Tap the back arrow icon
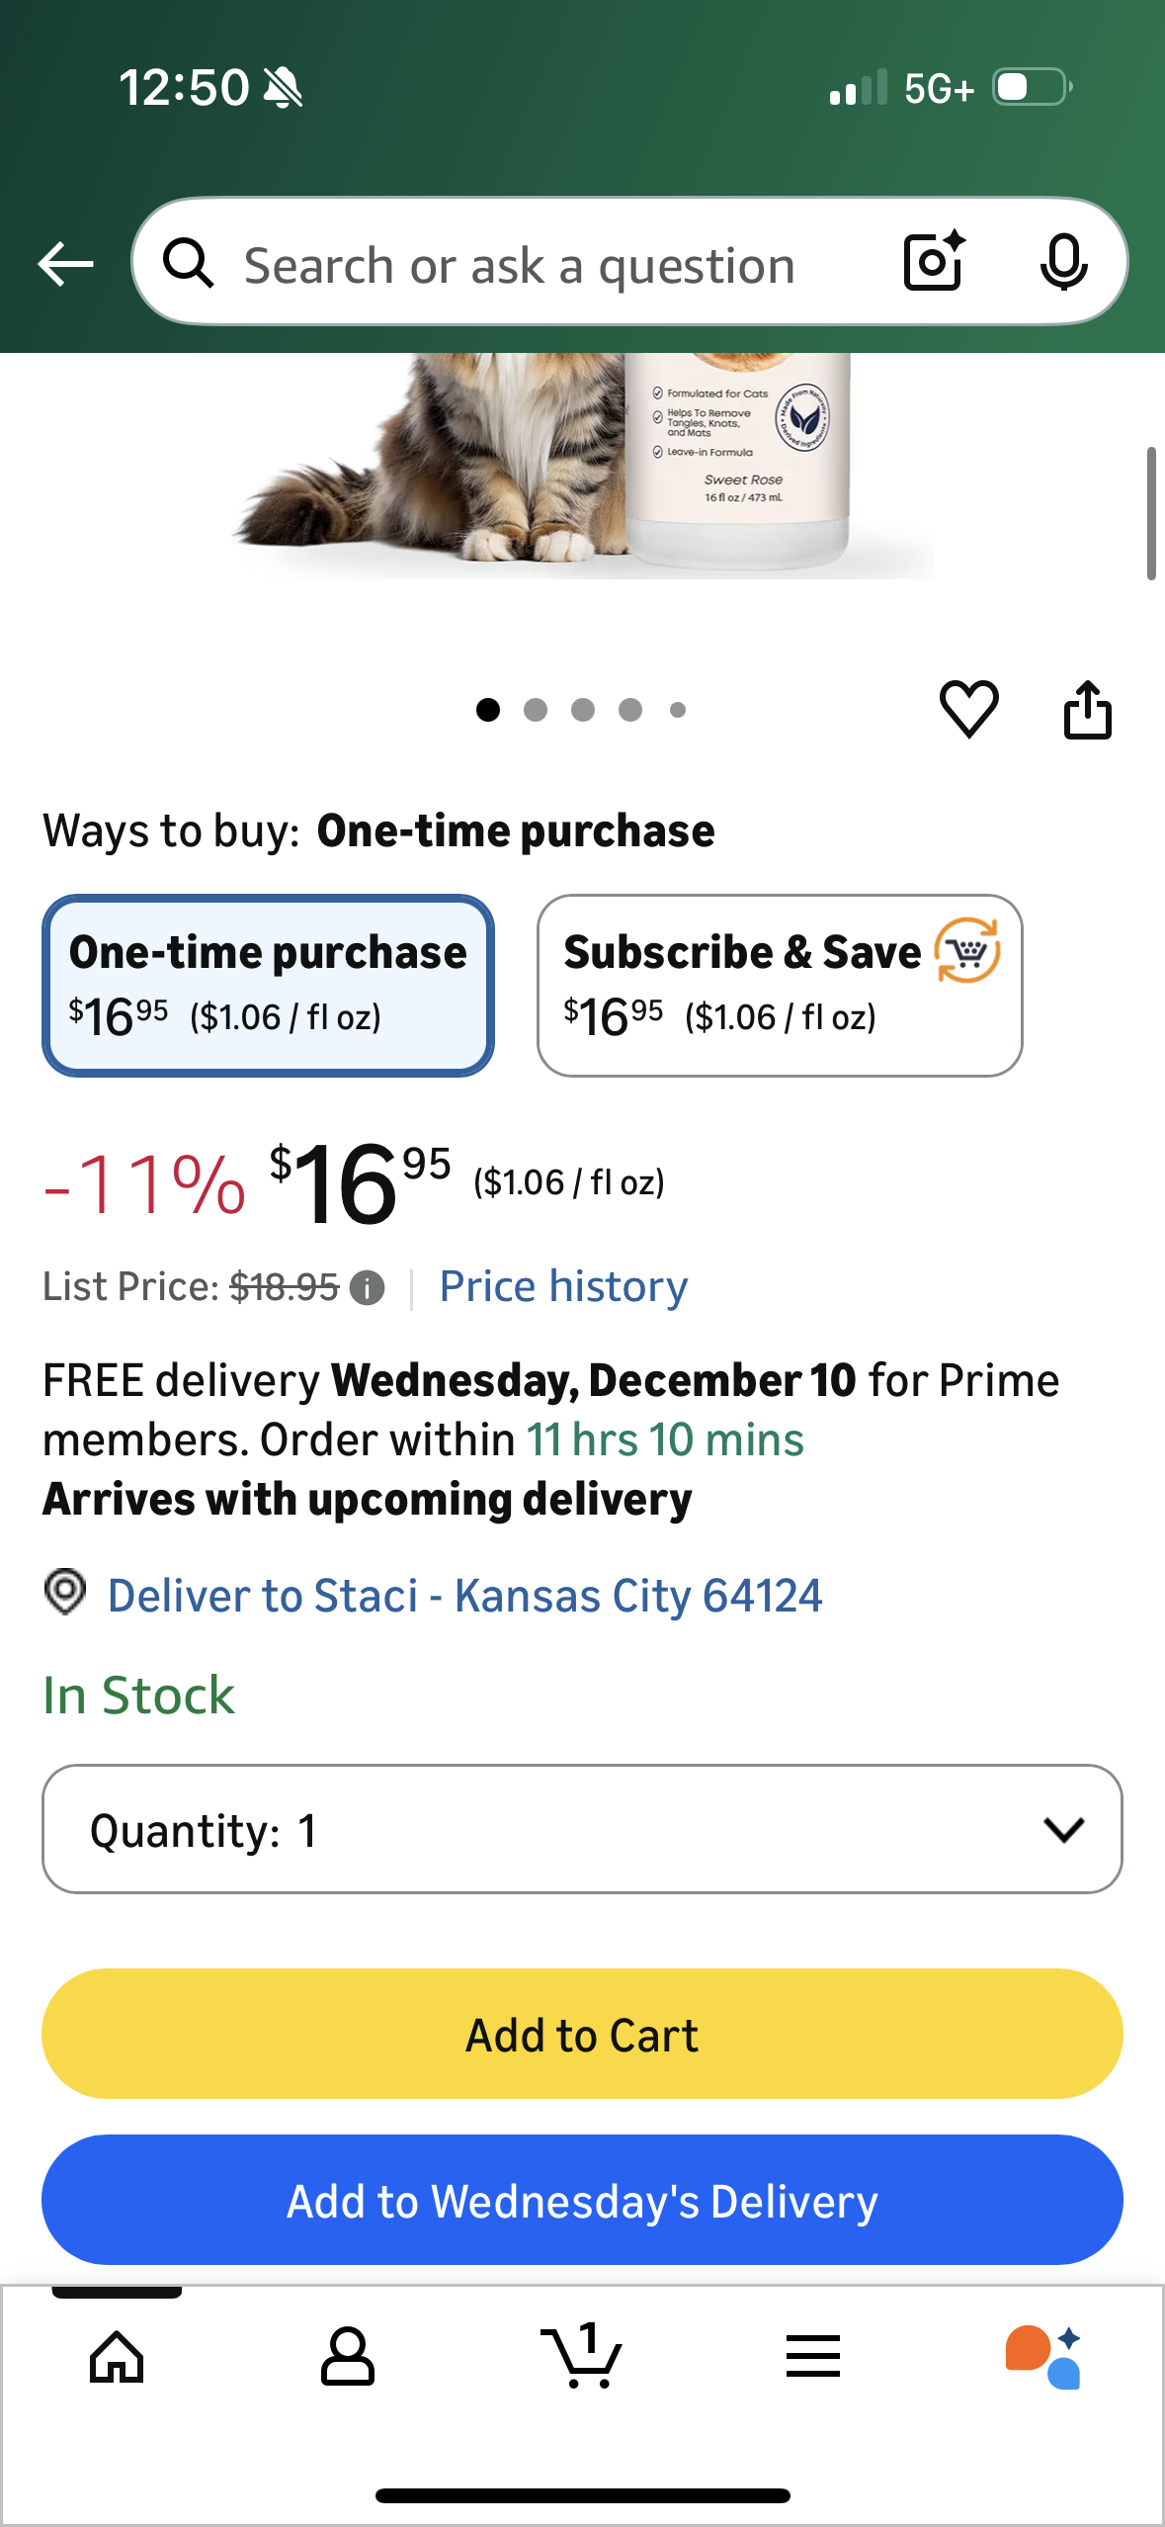This screenshot has width=1165, height=2527. [65, 264]
